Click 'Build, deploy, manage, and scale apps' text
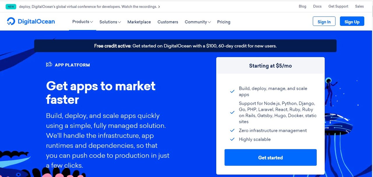The width and height of the screenshot is (373, 177). [273, 91]
